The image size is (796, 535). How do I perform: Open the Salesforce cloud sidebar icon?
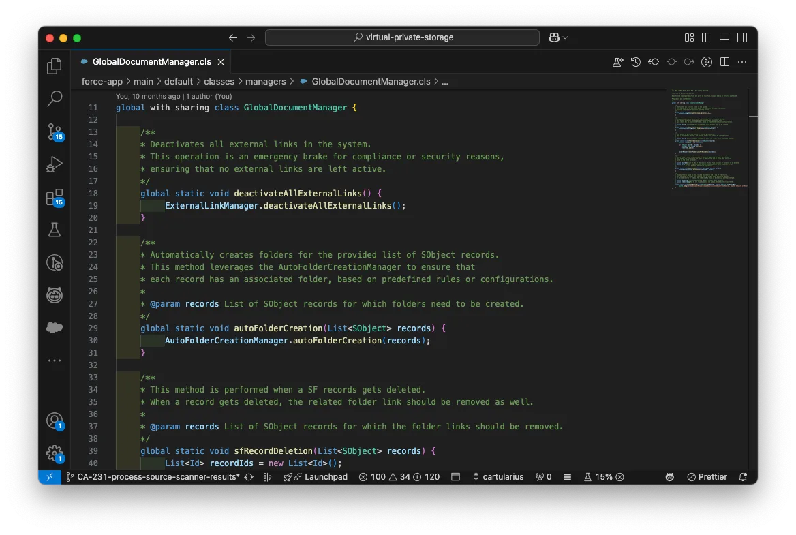(x=55, y=328)
